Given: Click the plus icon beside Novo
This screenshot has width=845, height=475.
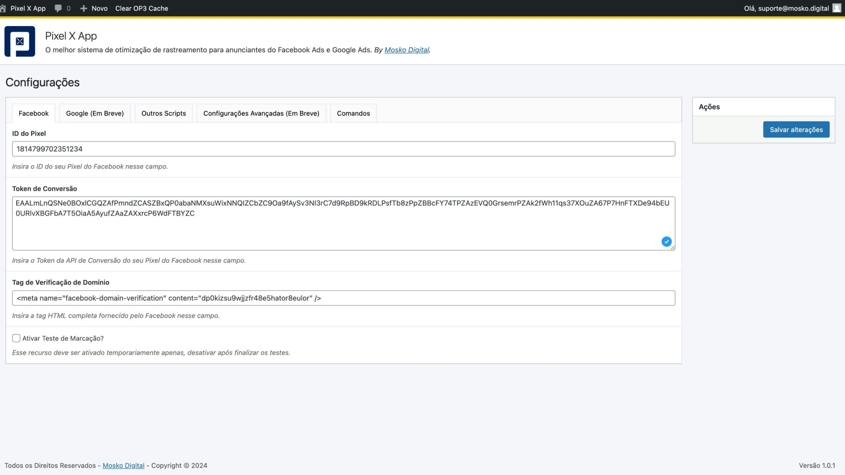Looking at the screenshot, I should pos(84,8).
